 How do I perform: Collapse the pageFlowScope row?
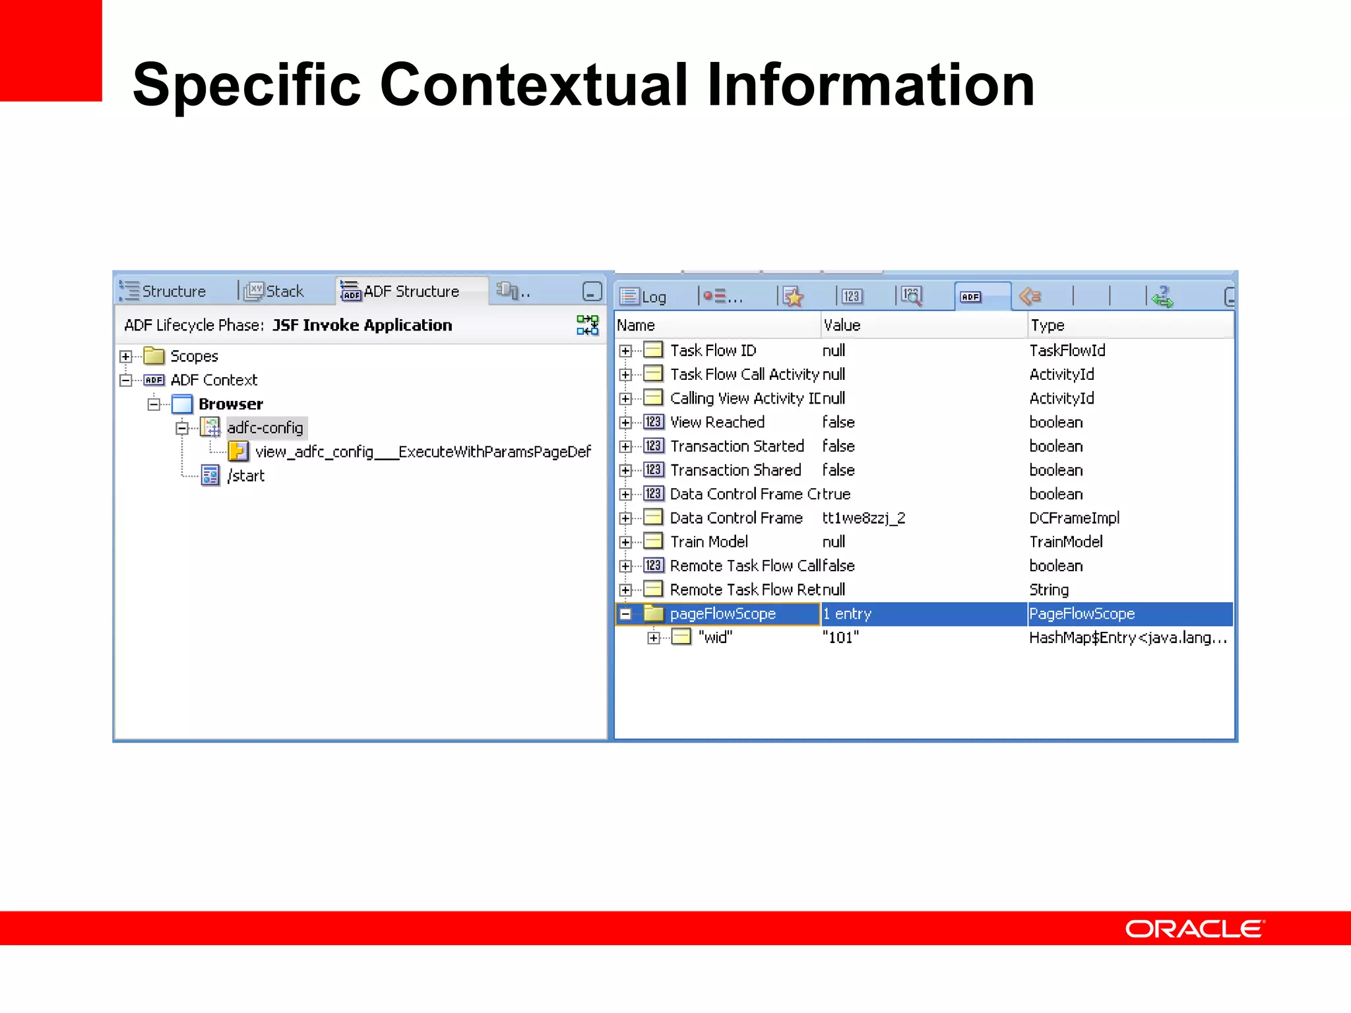(625, 614)
